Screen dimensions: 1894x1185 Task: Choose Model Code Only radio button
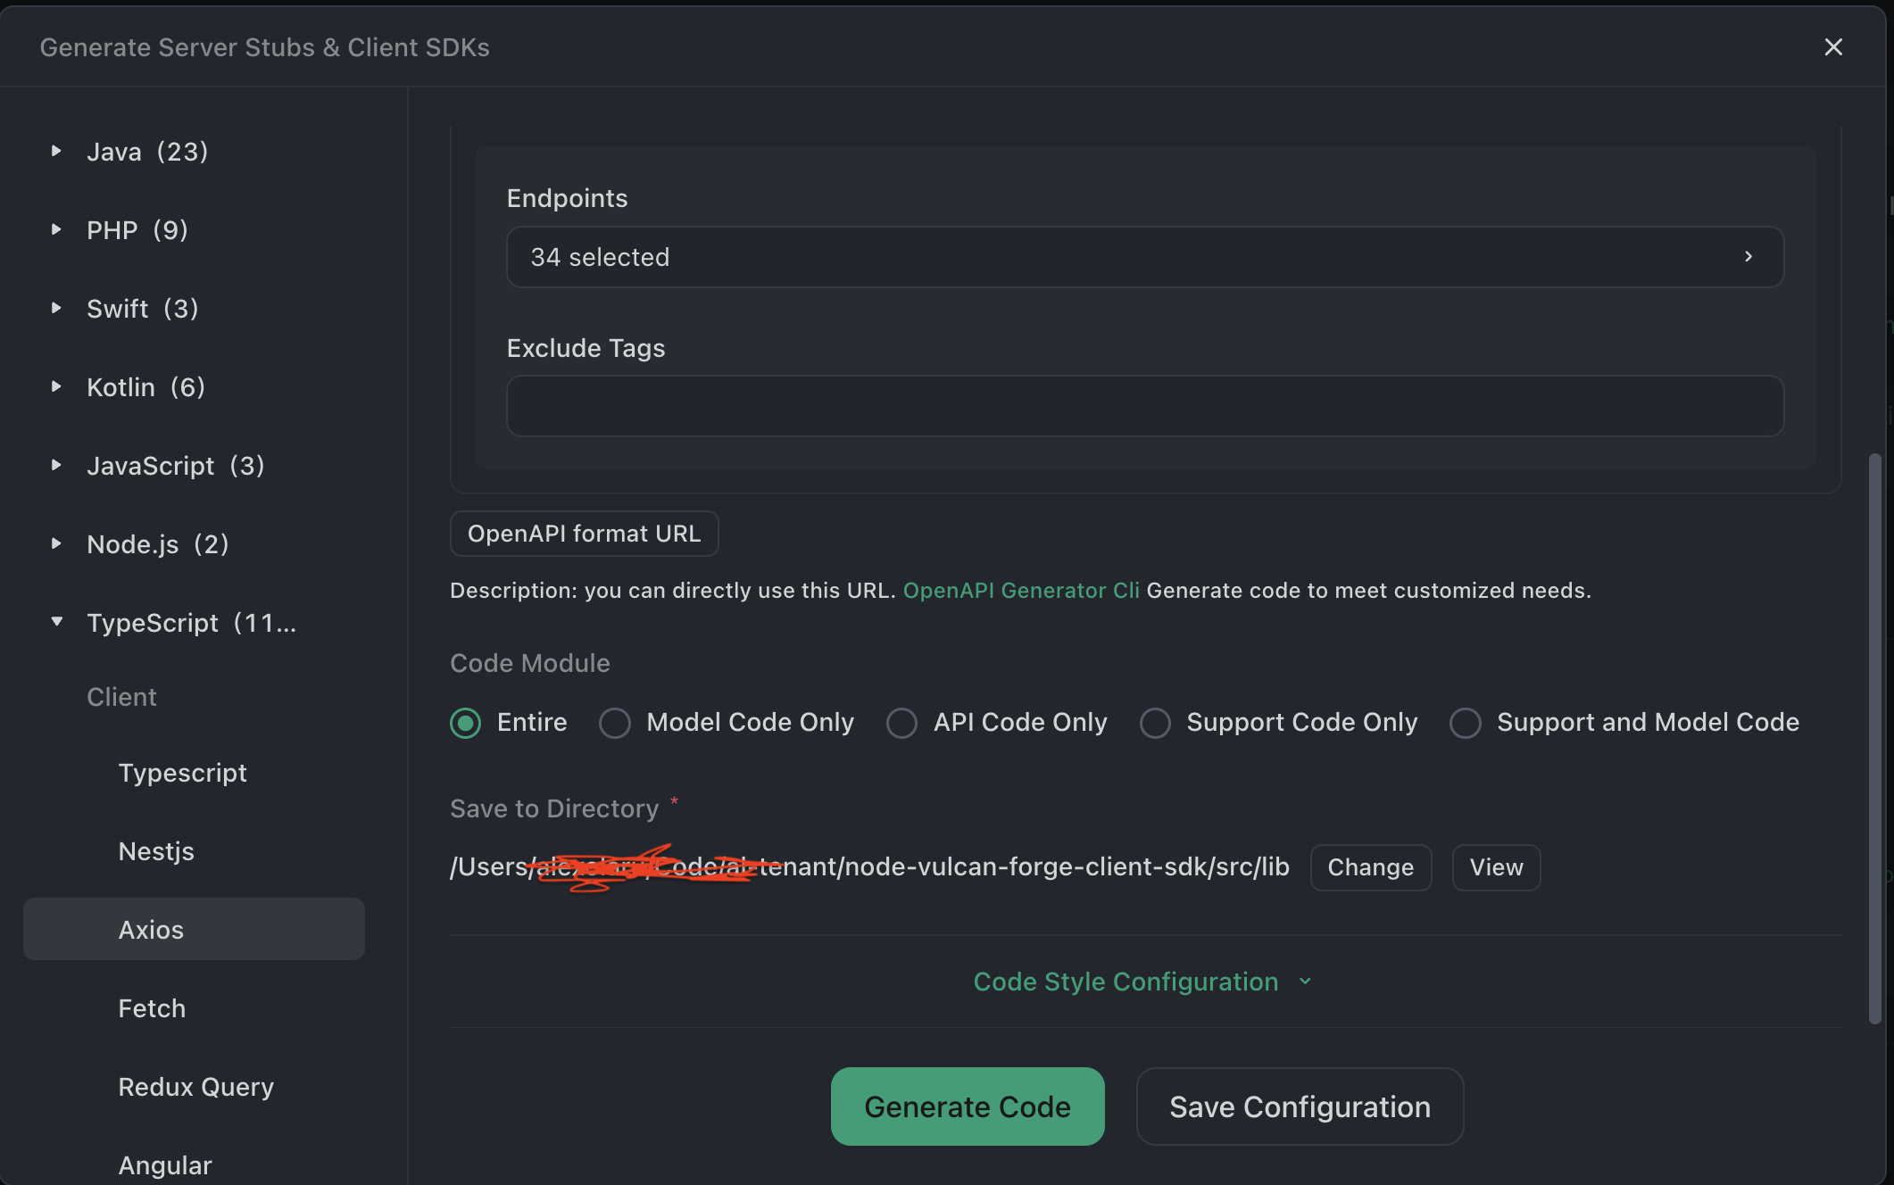[614, 723]
